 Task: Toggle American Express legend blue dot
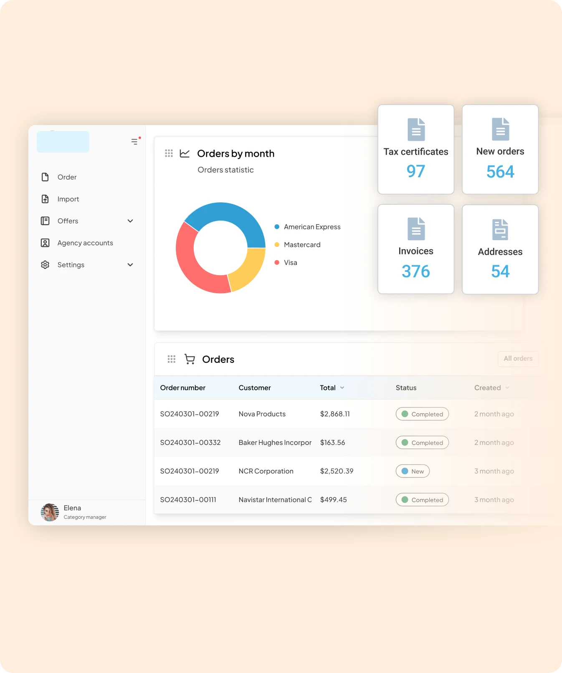pyautogui.click(x=277, y=227)
